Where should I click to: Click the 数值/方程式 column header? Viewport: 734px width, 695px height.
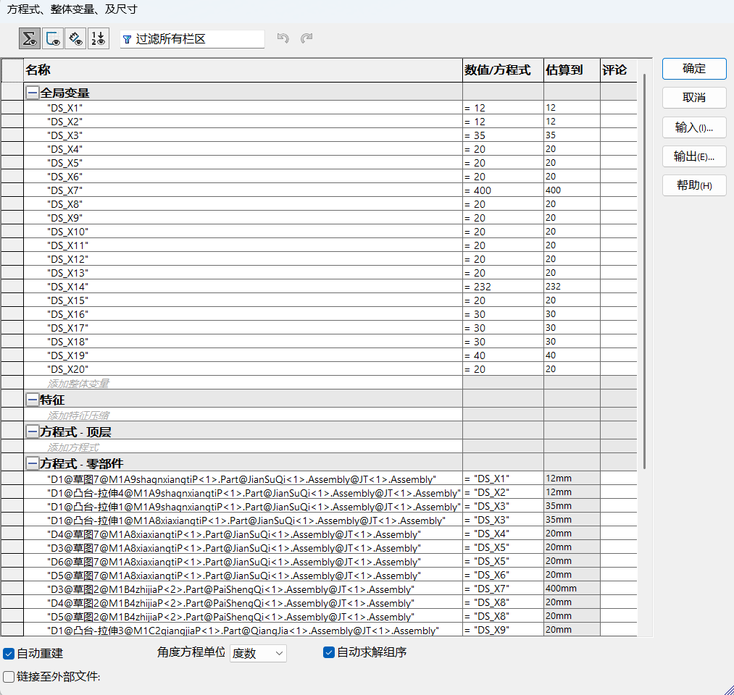click(x=503, y=70)
